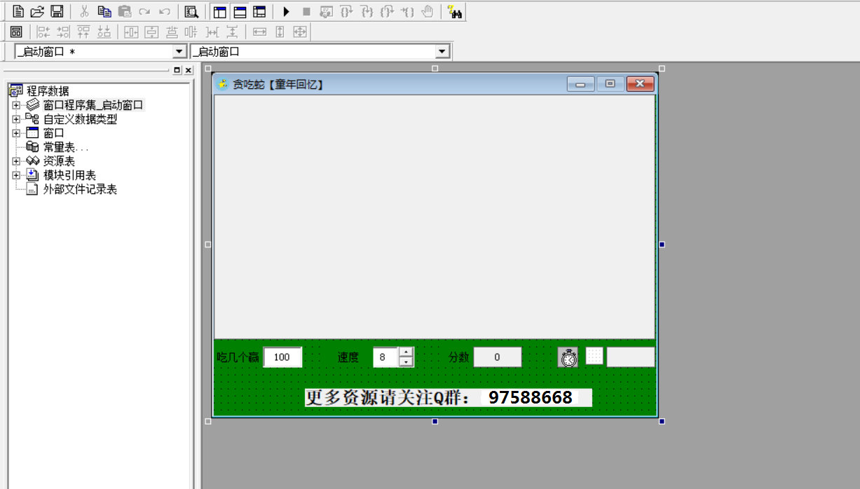Save the project with the floppy icon
This screenshot has height=489, width=860.
57,11
